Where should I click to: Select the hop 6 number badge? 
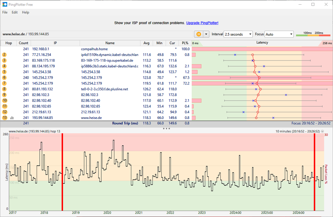tap(4, 78)
